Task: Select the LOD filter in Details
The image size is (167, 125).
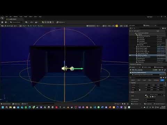Action: click(144, 80)
